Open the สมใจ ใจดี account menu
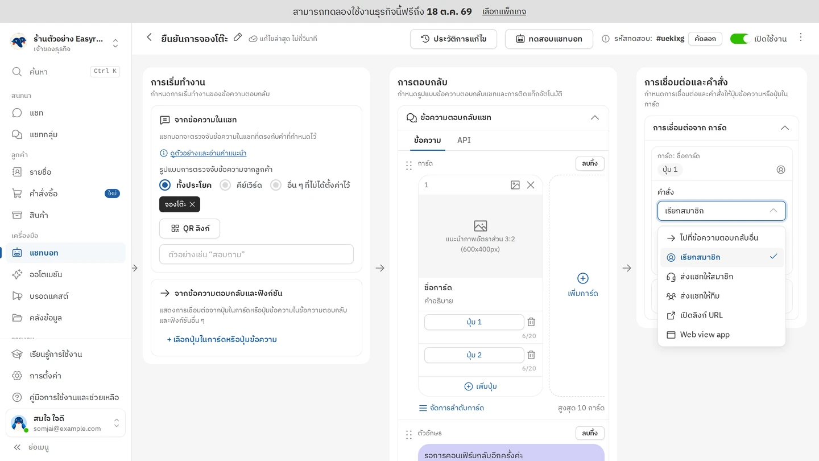This screenshot has height=461, width=819. (x=65, y=423)
